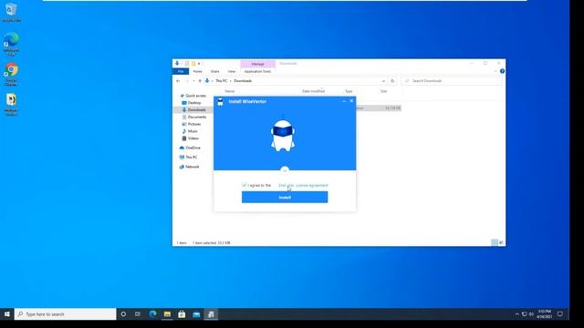Click the Install button in WiseVector installer
Screen dimensions: 584x328
(285, 197)
